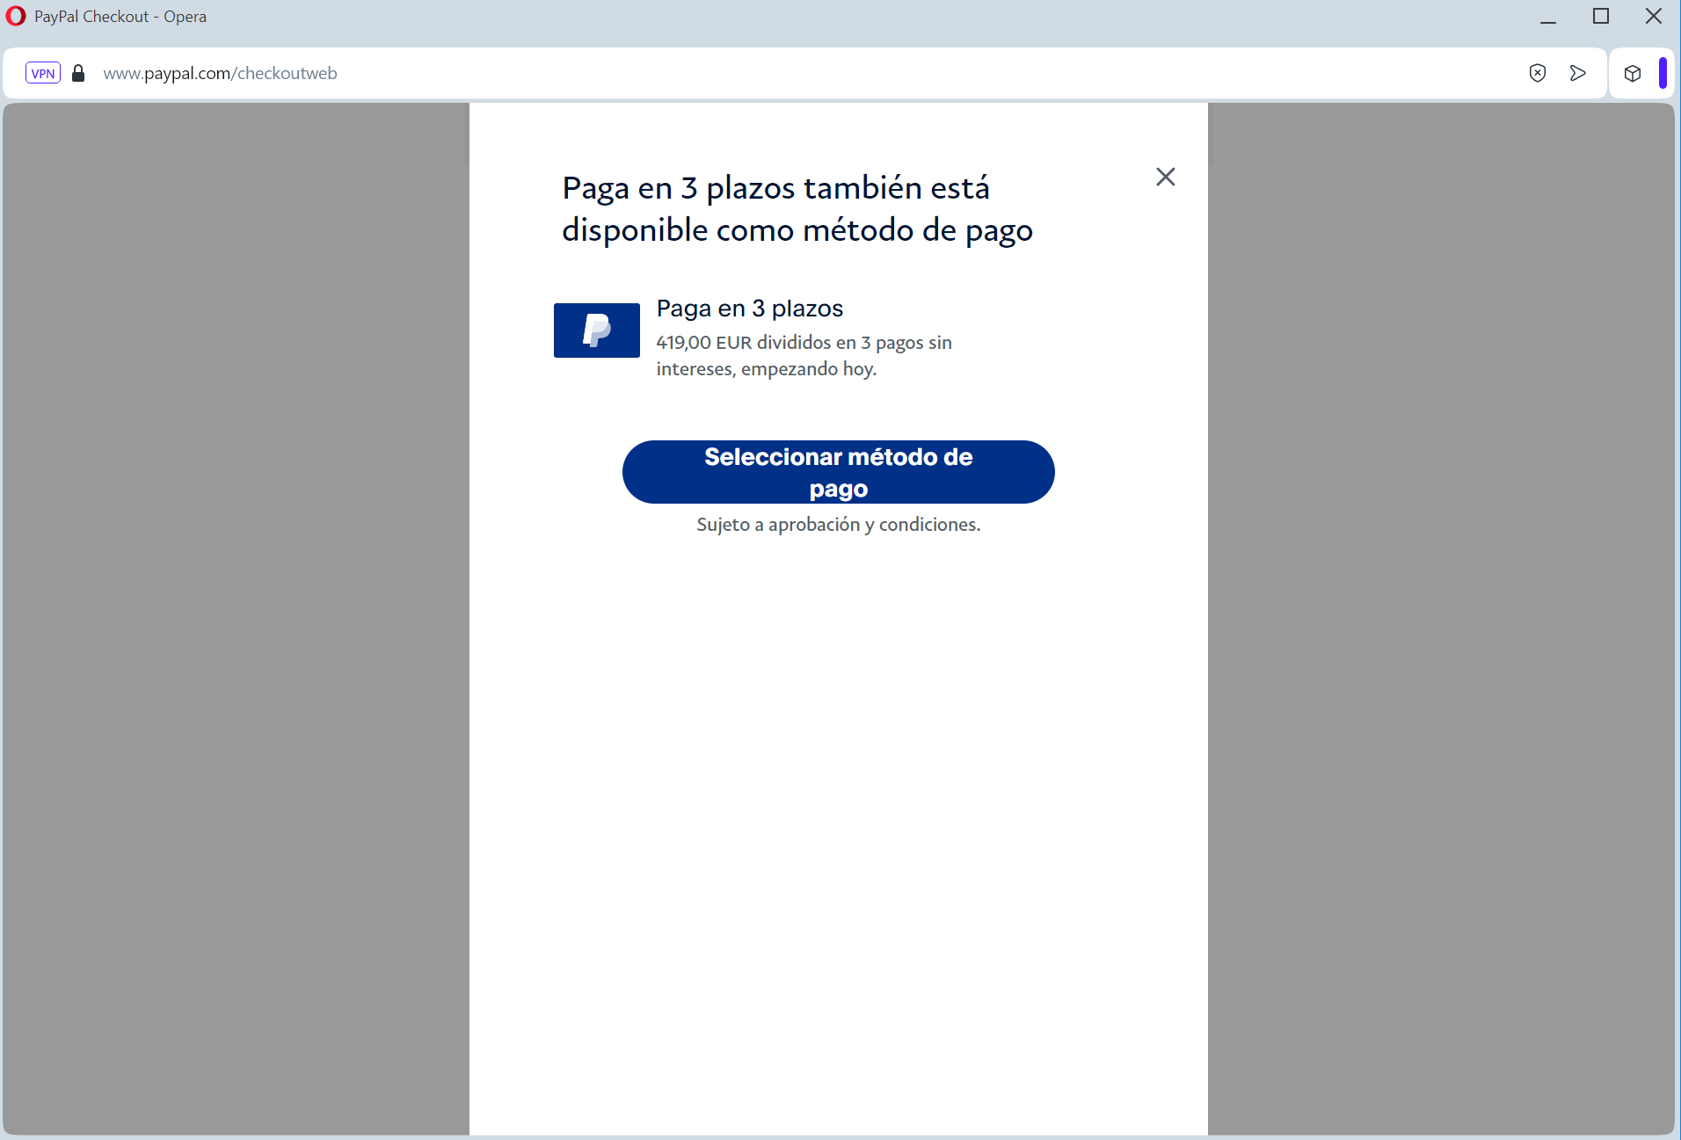This screenshot has height=1140, width=1681.
Task: Maximize the Opera window
Action: pyautogui.click(x=1601, y=17)
